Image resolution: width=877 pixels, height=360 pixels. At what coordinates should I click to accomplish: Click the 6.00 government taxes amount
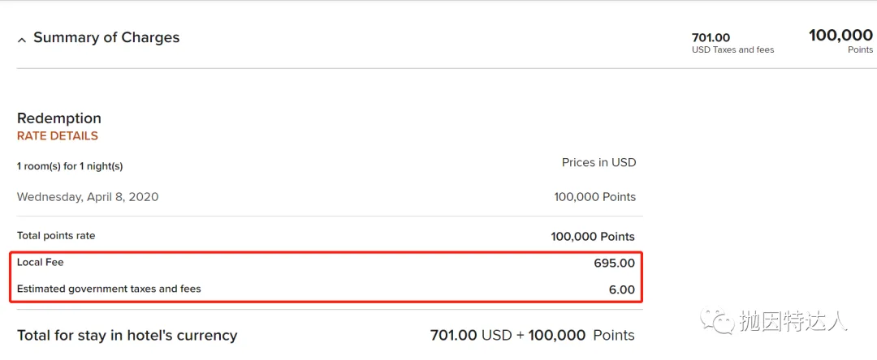pos(621,289)
